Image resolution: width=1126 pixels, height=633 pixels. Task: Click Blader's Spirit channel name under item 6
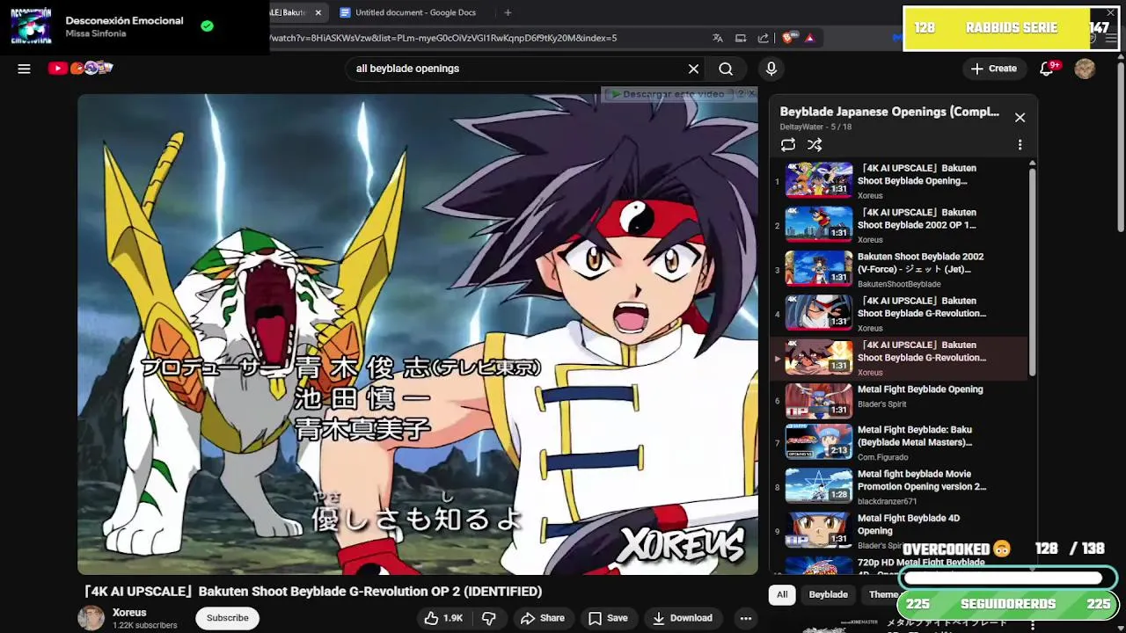tap(881, 404)
